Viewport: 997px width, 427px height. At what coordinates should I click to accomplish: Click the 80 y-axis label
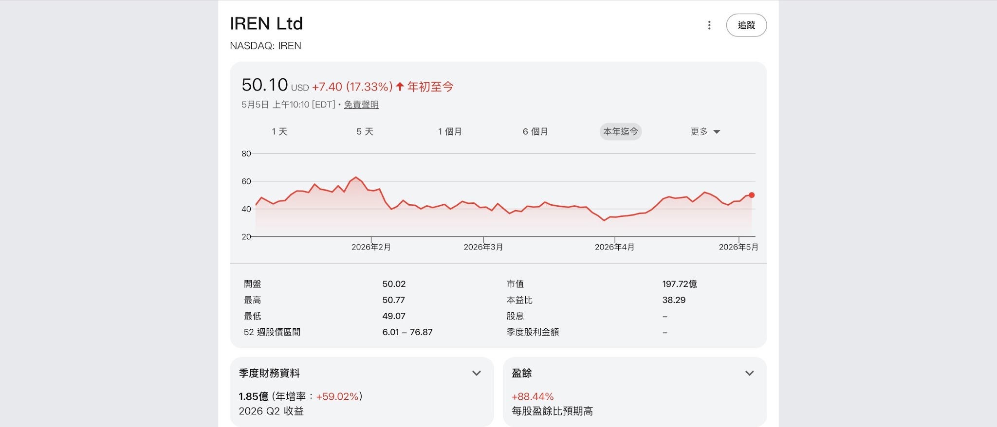click(246, 154)
